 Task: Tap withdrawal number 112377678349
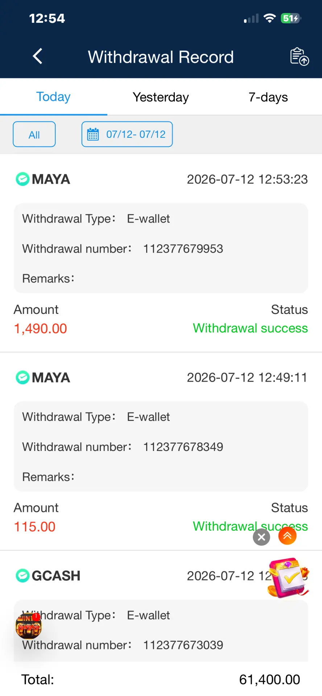pos(183,447)
